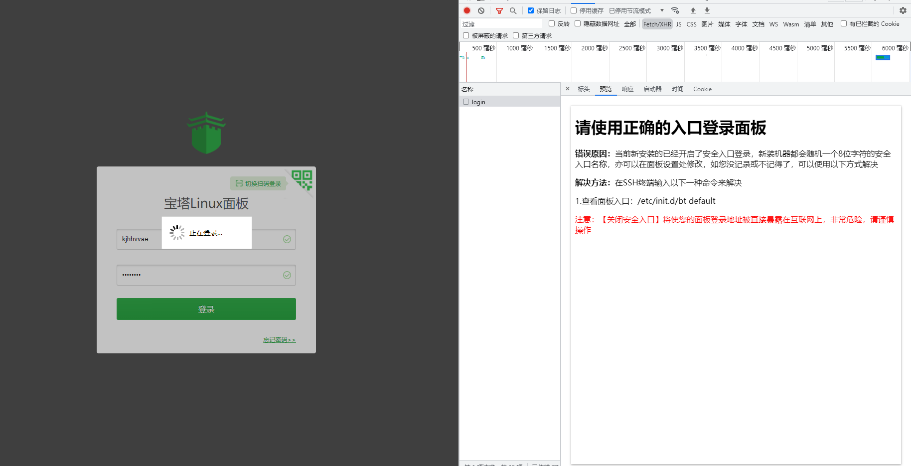This screenshot has height=466, width=911.
Task: Filter requests by JS
Action: [x=678, y=24]
